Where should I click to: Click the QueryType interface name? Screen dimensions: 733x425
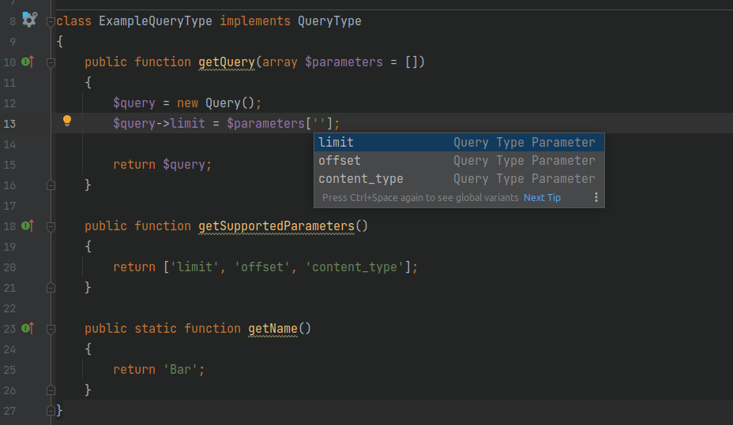tap(329, 21)
